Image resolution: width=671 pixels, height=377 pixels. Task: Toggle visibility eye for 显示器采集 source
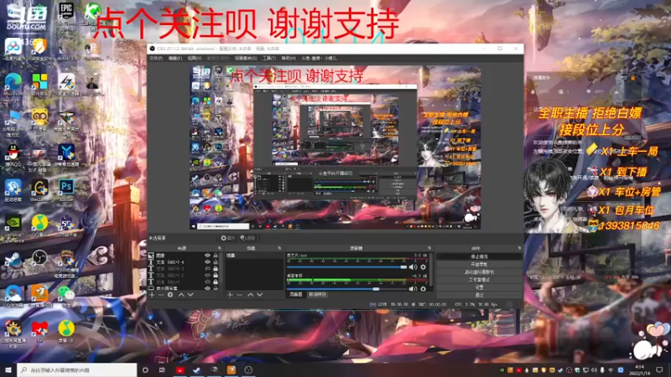[207, 288]
